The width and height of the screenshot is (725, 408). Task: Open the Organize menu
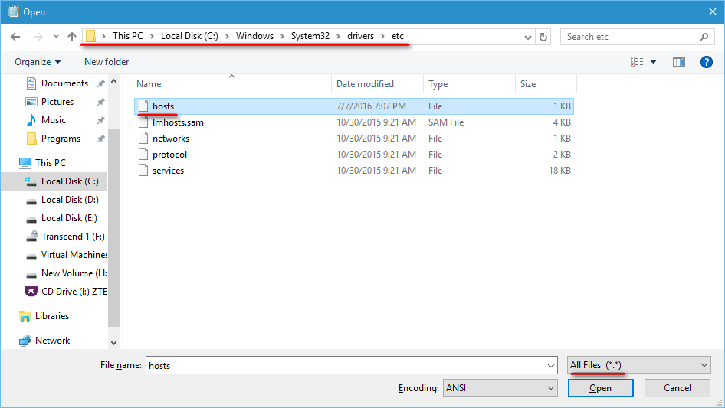[38, 62]
